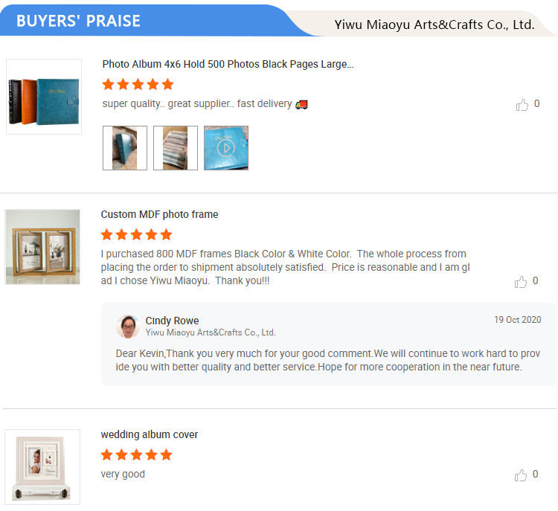Image resolution: width=558 pixels, height=511 pixels.
Task: Click thumbs-up on the MDF photo frame review
Action: pos(521,281)
